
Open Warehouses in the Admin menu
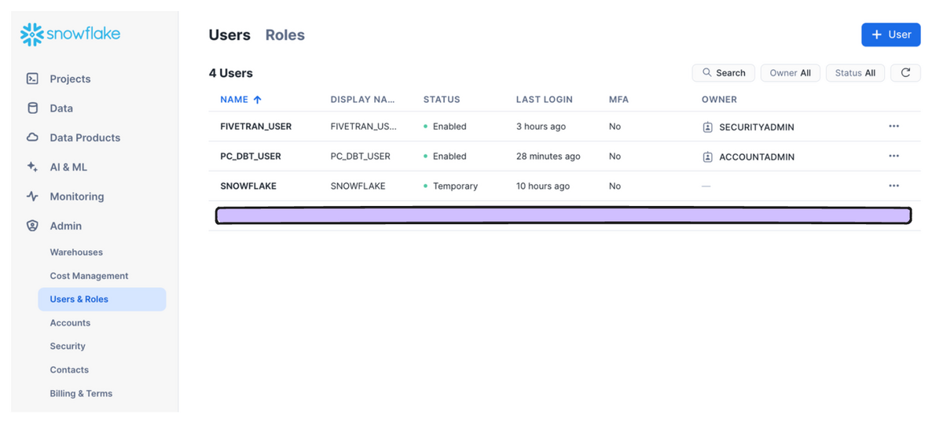click(76, 252)
